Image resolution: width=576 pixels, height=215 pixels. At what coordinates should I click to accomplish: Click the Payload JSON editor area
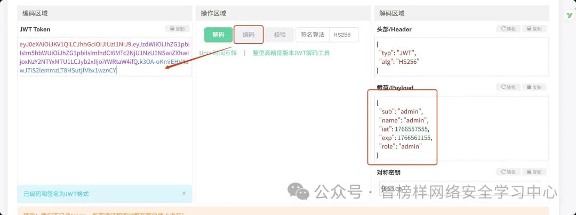click(x=461, y=129)
